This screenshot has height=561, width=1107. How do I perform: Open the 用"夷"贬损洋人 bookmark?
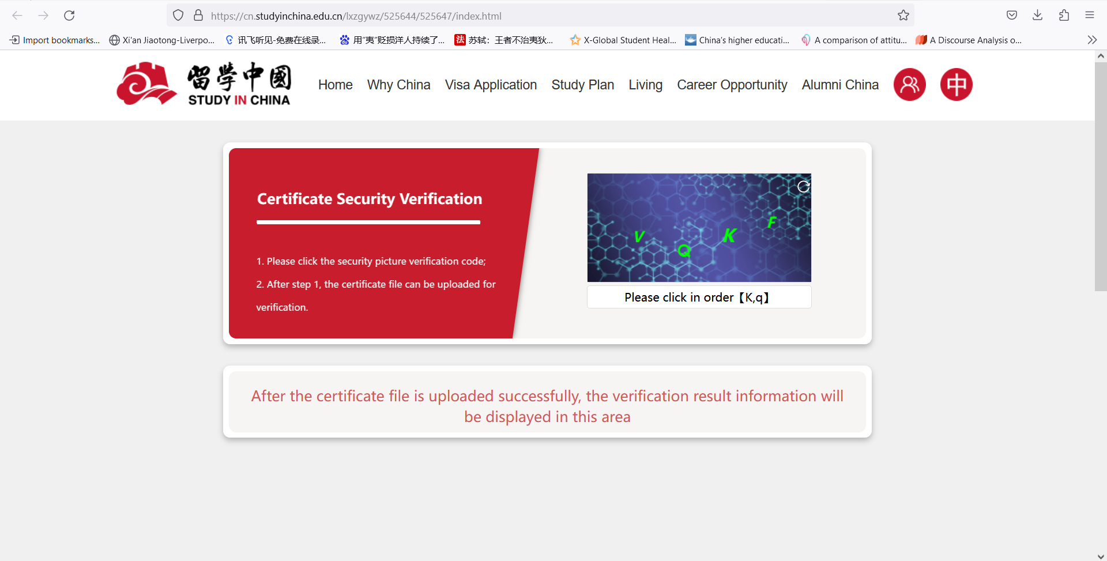[x=392, y=40]
